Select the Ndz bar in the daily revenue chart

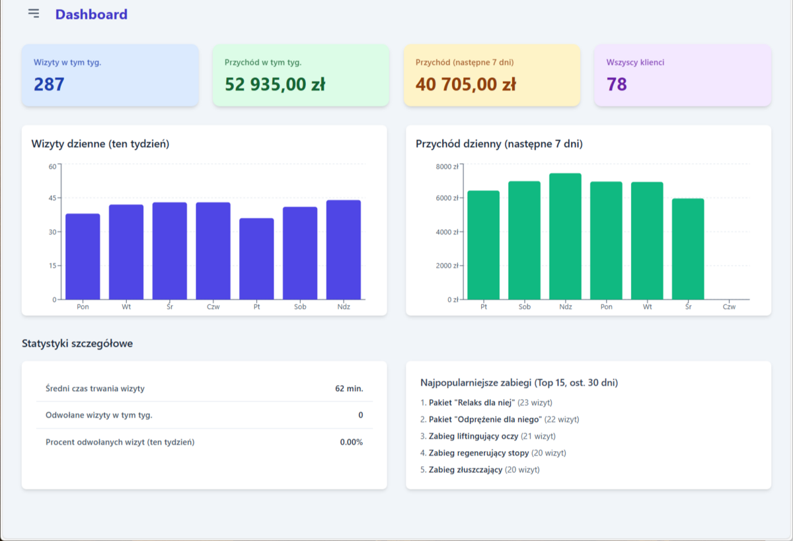pos(565,236)
